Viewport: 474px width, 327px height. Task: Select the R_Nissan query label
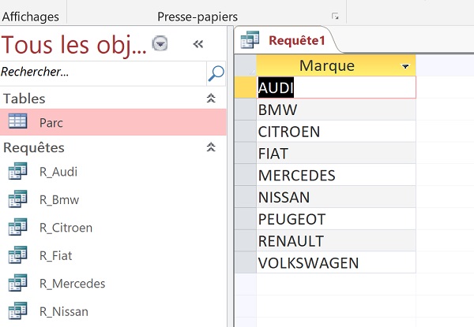(x=64, y=311)
